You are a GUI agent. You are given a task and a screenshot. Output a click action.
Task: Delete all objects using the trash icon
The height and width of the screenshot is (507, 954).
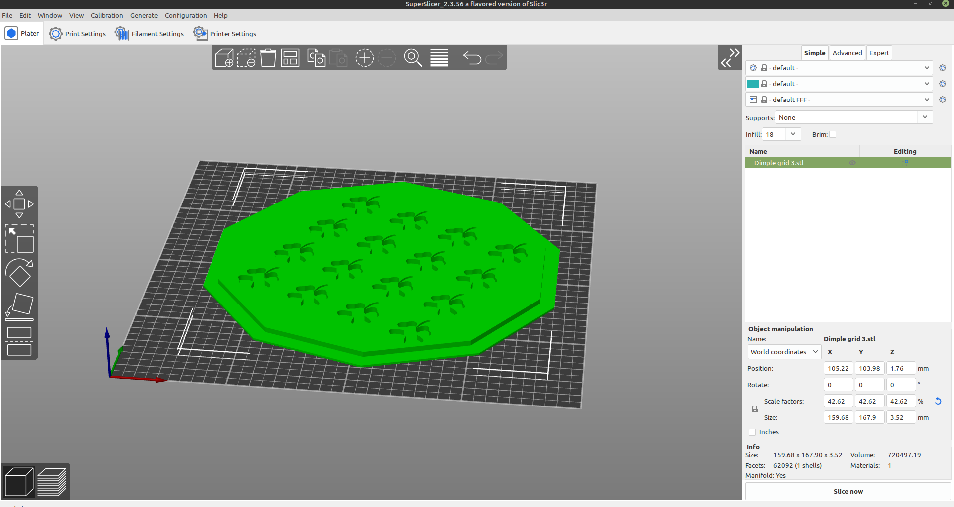pyautogui.click(x=268, y=58)
